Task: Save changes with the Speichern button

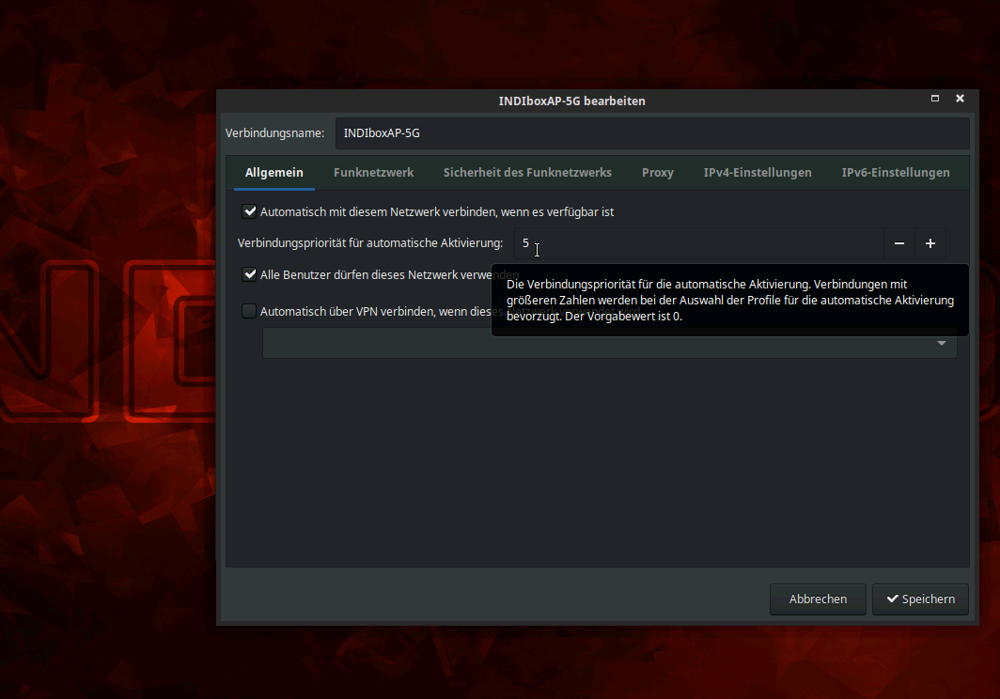Action: coord(920,599)
